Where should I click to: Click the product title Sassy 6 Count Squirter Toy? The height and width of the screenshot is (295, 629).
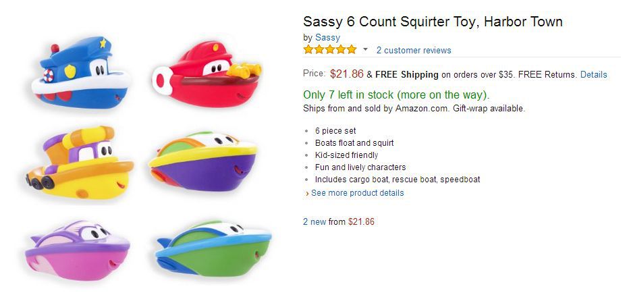(x=433, y=22)
